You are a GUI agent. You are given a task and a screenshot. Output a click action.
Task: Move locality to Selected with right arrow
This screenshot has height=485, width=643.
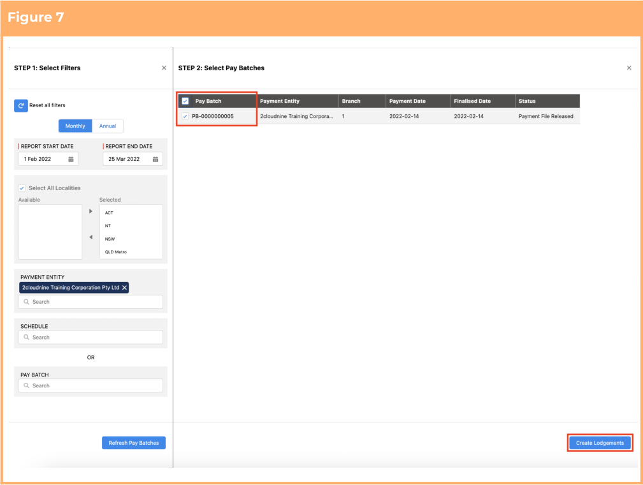point(90,211)
